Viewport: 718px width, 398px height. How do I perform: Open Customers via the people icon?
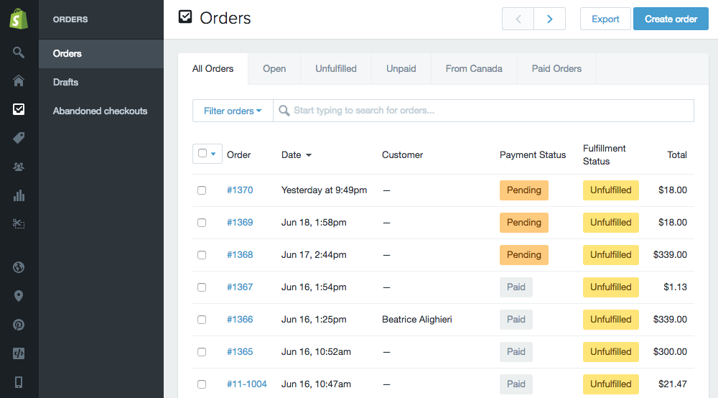pyautogui.click(x=19, y=167)
